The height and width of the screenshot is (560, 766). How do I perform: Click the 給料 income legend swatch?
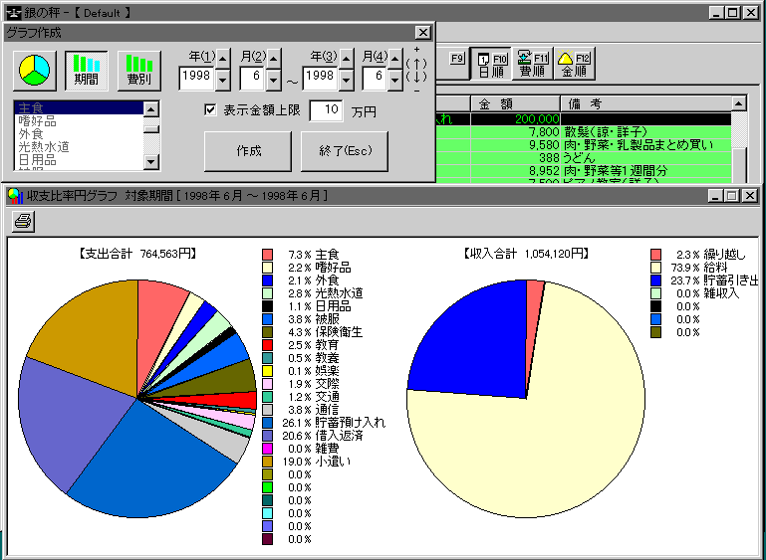[x=656, y=268]
